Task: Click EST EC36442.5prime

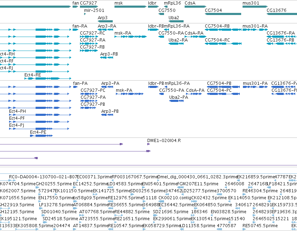Action: tap(177, 205)
